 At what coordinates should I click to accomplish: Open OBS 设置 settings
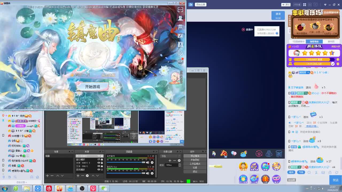195,168
